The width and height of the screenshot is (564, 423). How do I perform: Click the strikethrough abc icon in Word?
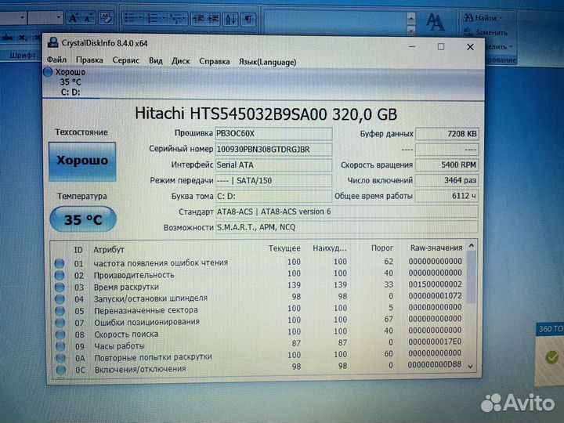coord(8,38)
